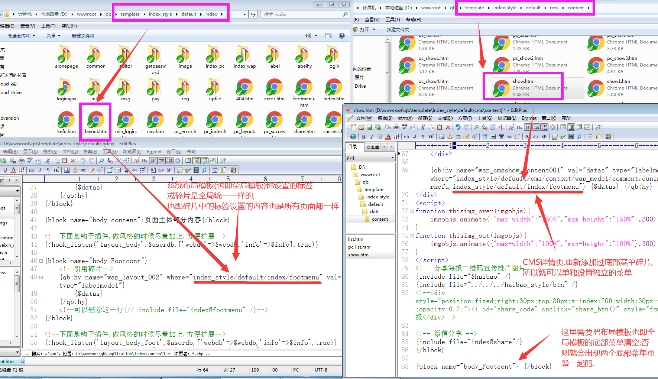658x379 pixels.
Task: Click the font color icon in EditPlus toolbar
Action: point(388,137)
